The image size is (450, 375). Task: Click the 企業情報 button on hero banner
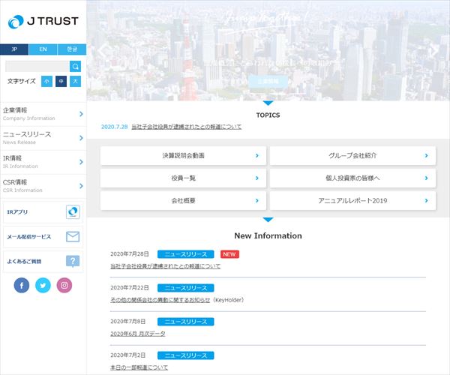click(x=268, y=82)
